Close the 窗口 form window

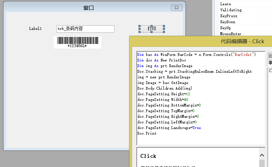coord(176,8)
